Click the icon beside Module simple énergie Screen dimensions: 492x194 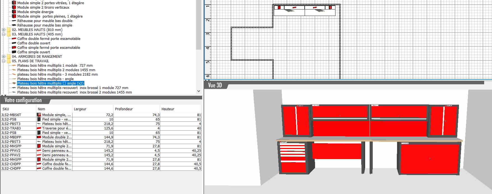(14, 12)
